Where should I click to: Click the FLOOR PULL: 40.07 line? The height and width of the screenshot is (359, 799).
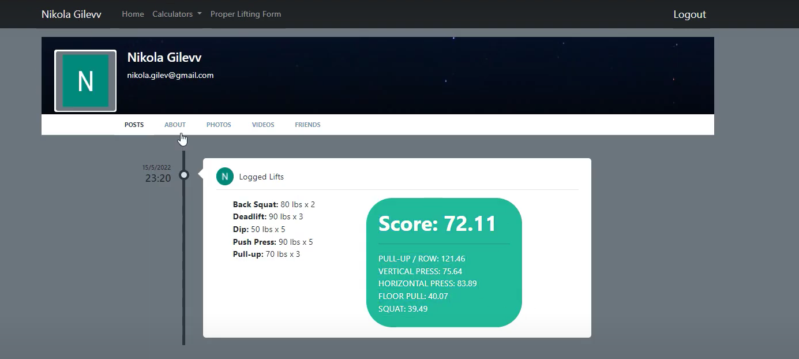413,296
